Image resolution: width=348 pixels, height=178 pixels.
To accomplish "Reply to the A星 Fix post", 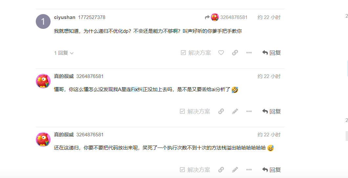I will [272, 111].
